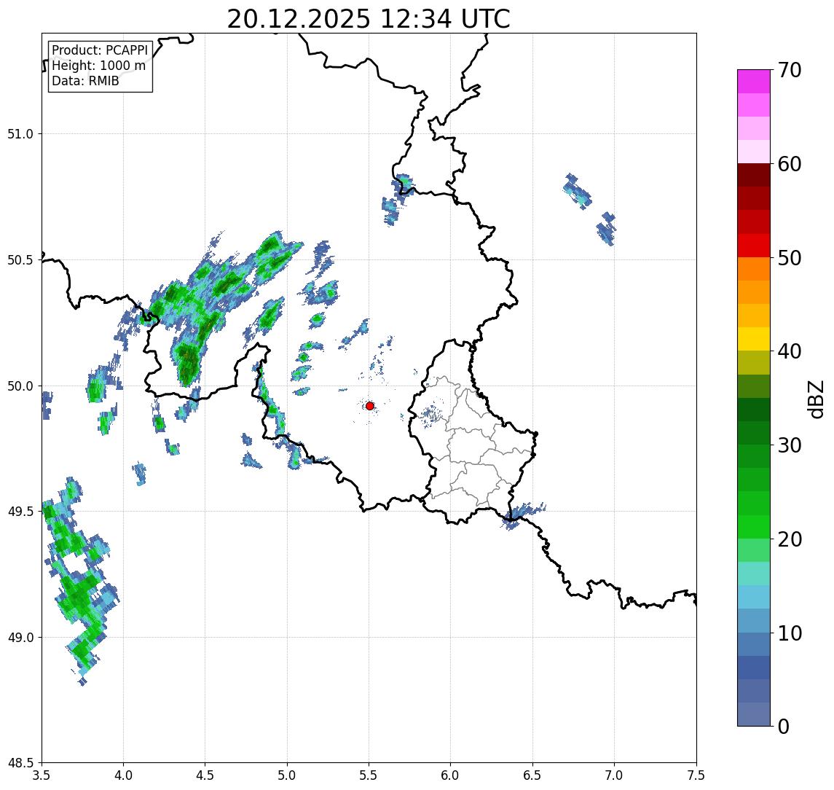
Task: Click the longitude axis label '6.0'
Action: point(451,775)
